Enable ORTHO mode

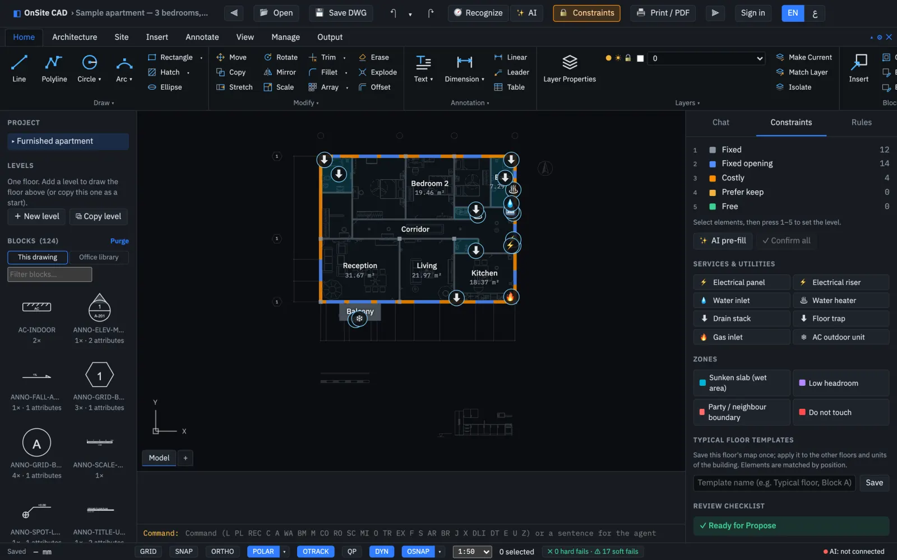point(223,552)
